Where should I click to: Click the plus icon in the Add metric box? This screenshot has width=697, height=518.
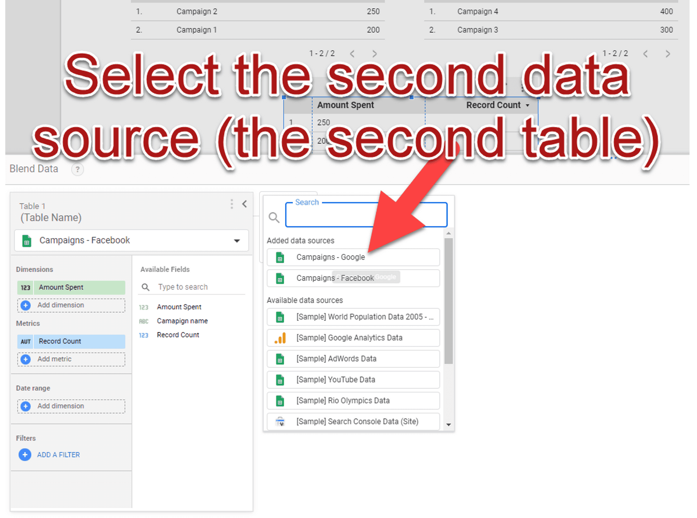click(x=25, y=359)
